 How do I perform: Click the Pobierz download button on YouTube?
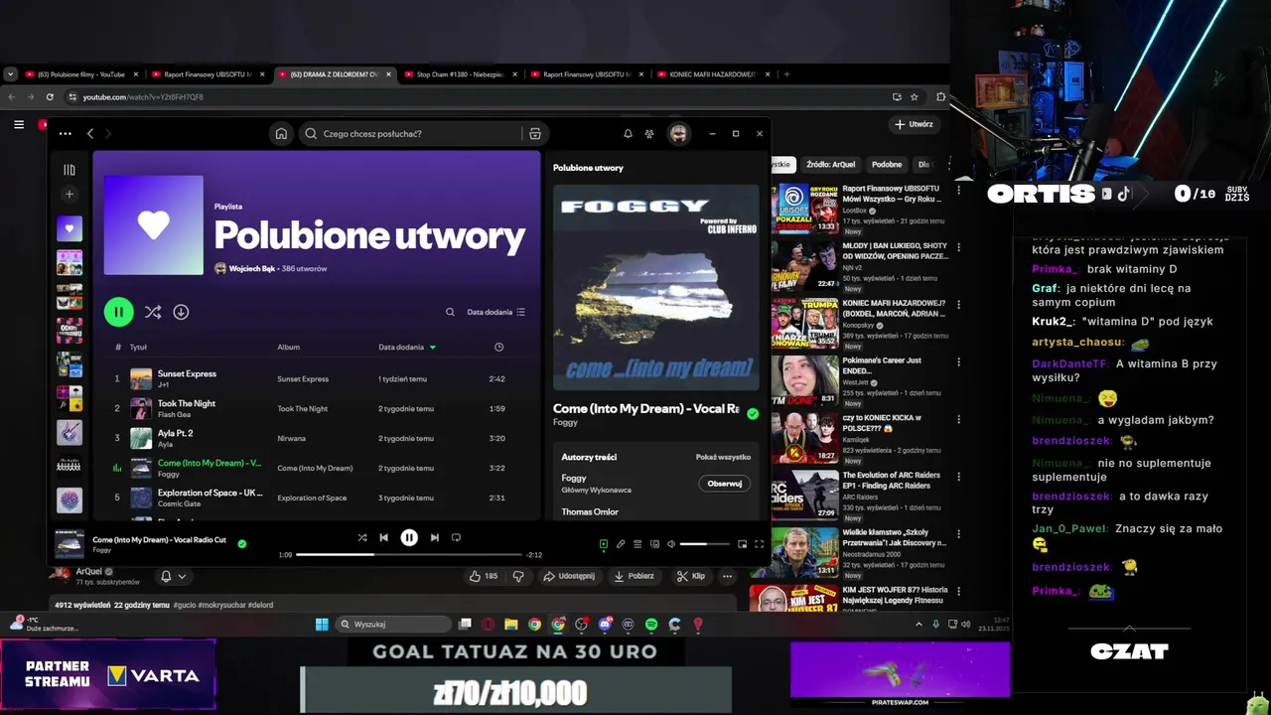click(x=634, y=576)
